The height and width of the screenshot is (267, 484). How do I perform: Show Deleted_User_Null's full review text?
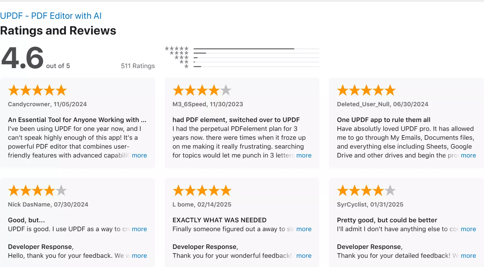tap(469, 155)
